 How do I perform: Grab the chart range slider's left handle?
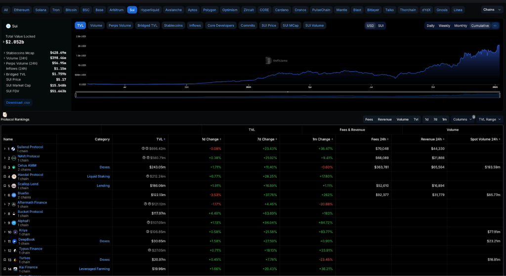tap(76, 95)
